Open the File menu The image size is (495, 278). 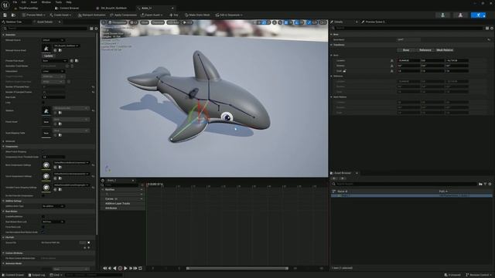point(15,2)
